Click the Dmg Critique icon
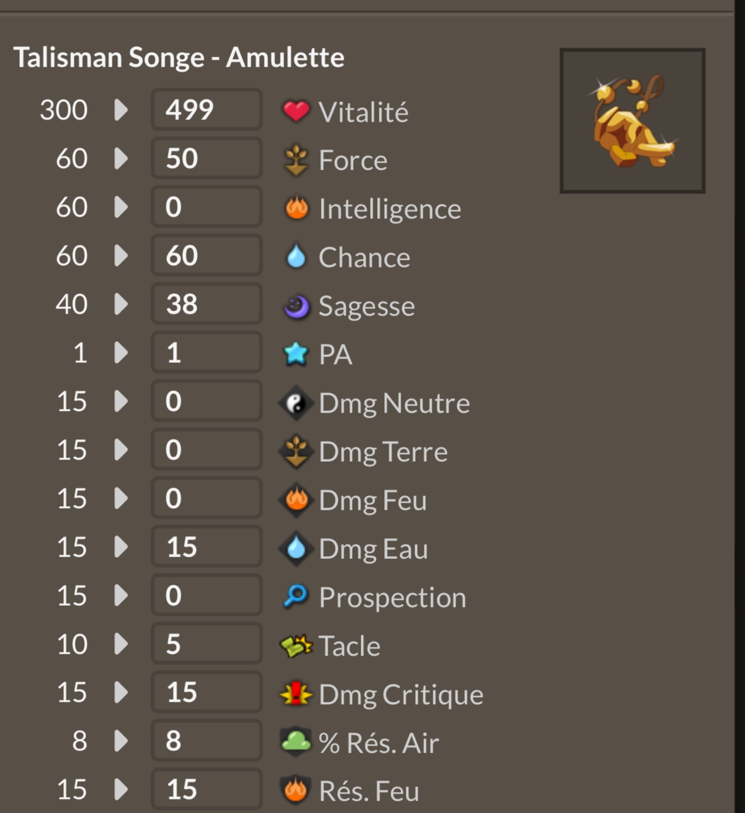This screenshot has height=813, width=745. [x=296, y=694]
